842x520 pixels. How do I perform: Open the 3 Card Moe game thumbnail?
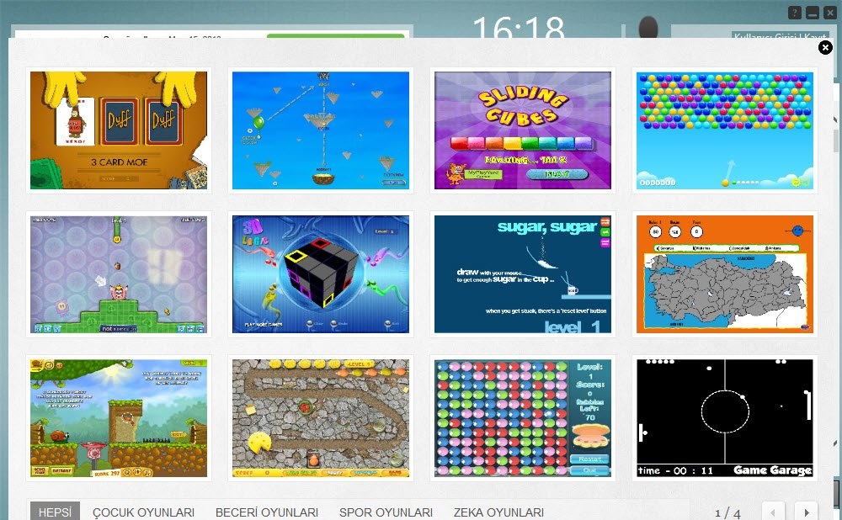click(119, 130)
